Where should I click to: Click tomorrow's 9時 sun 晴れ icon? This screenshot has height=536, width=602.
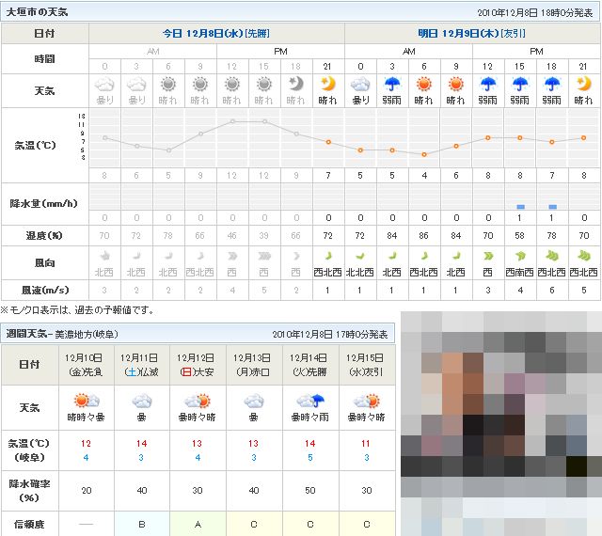[455, 84]
